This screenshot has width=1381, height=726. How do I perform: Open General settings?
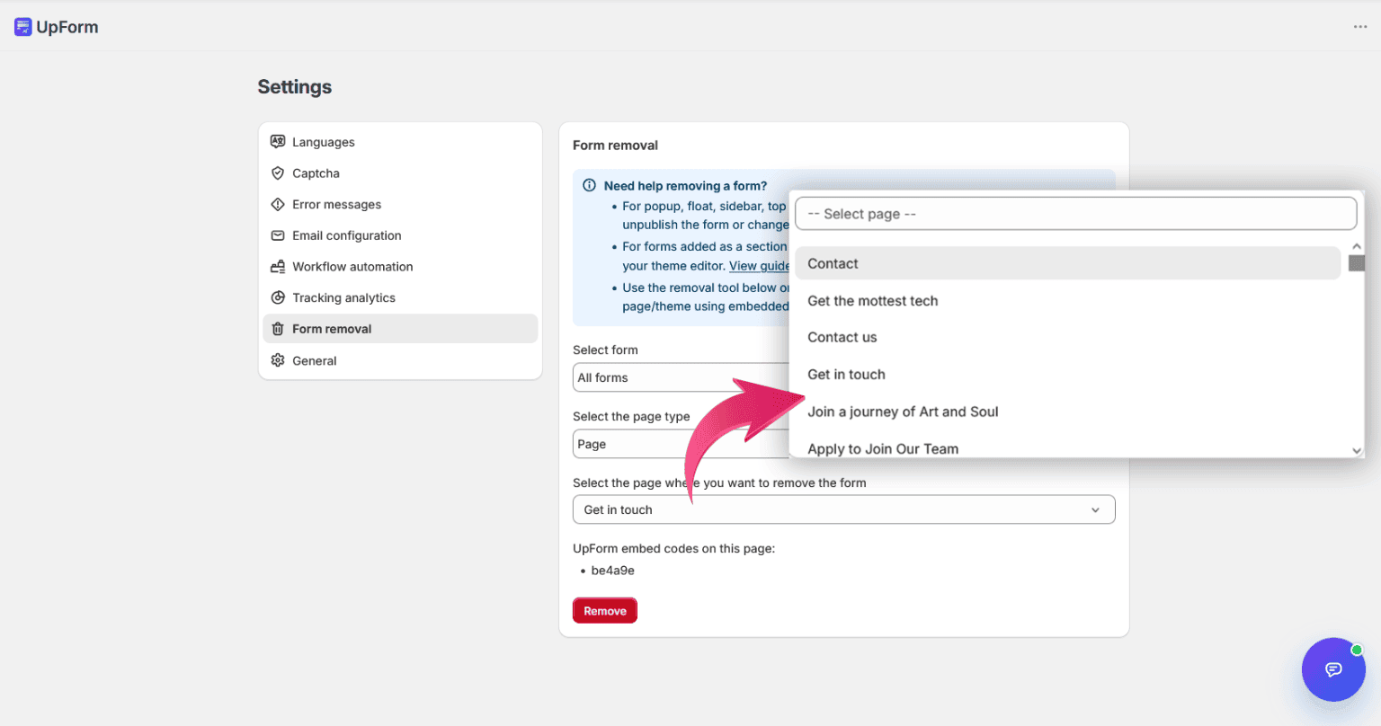pos(400,360)
